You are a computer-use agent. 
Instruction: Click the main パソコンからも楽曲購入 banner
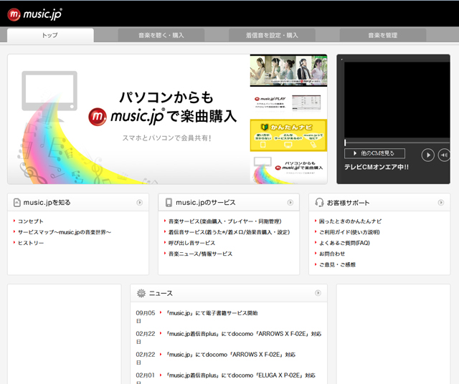pyautogui.click(x=129, y=119)
